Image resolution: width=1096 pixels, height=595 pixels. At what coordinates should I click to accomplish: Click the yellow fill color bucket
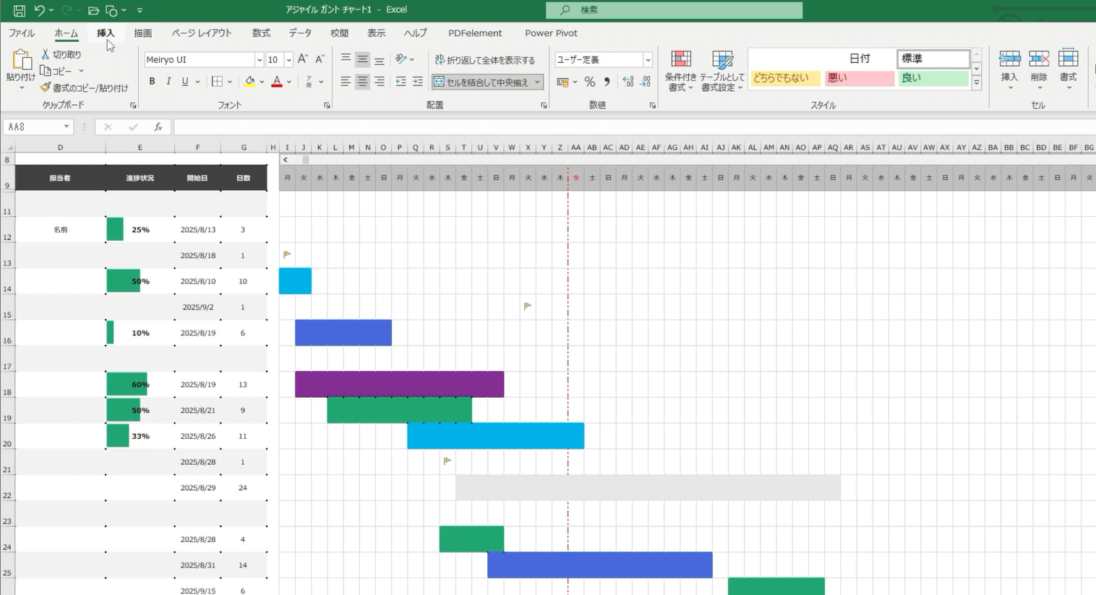tap(249, 82)
